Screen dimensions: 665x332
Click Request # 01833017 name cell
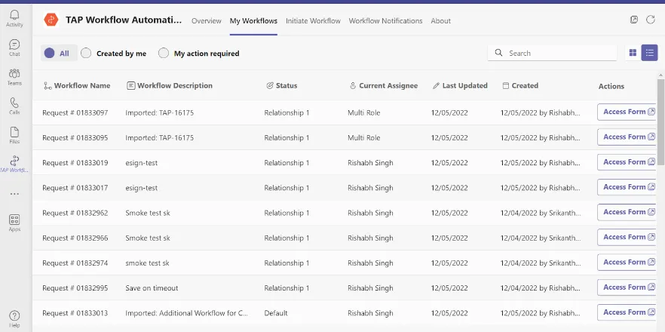pyautogui.click(x=75, y=188)
